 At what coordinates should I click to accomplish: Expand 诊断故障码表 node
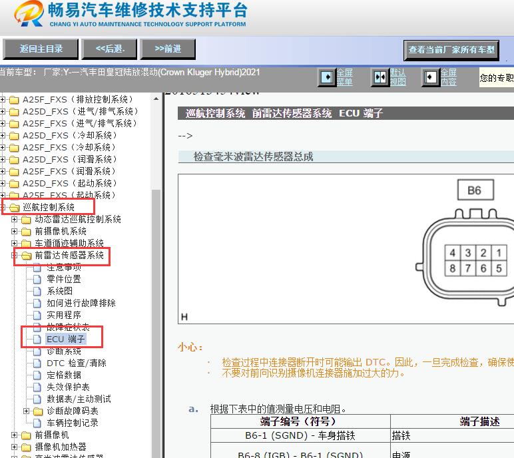tap(27, 411)
